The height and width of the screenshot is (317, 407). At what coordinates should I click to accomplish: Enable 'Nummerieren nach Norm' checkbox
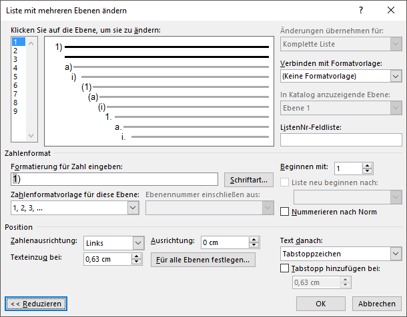pos(286,212)
